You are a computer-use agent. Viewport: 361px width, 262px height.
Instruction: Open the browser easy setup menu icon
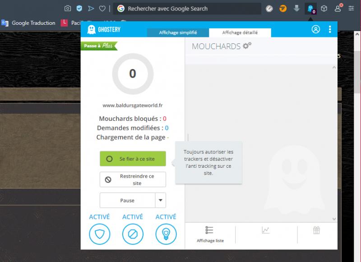pyautogui.click(x=351, y=9)
